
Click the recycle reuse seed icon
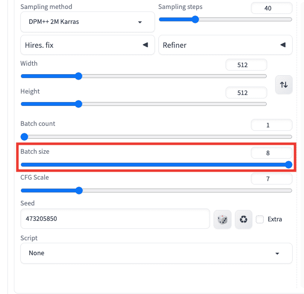tap(243, 219)
